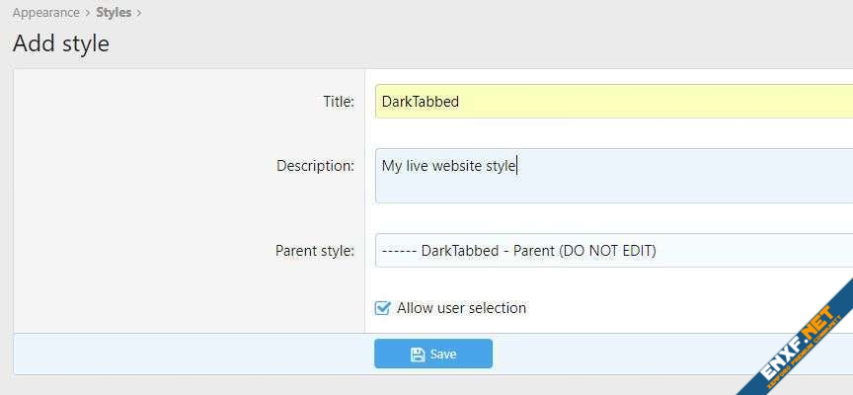Focus the Title input field

point(614,101)
